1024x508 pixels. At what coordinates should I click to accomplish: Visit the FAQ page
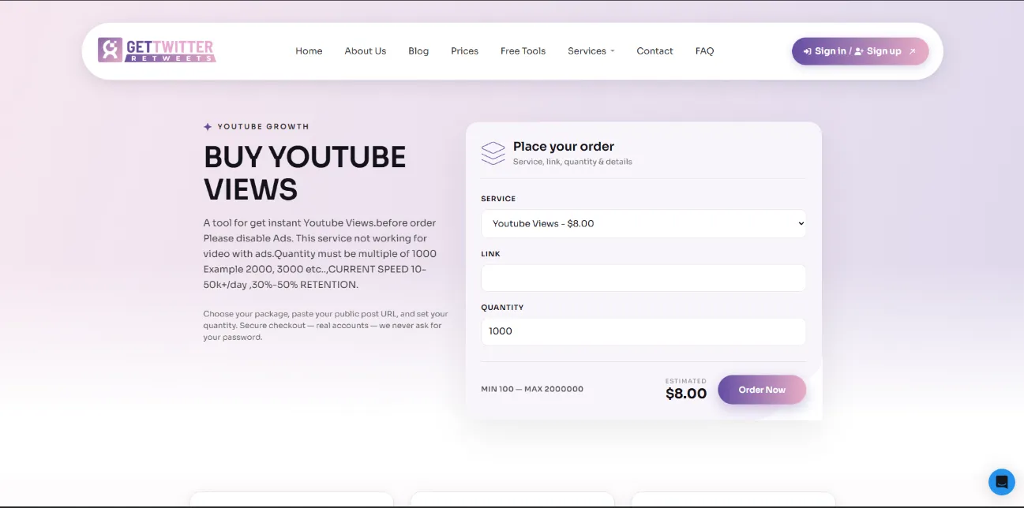[704, 50]
